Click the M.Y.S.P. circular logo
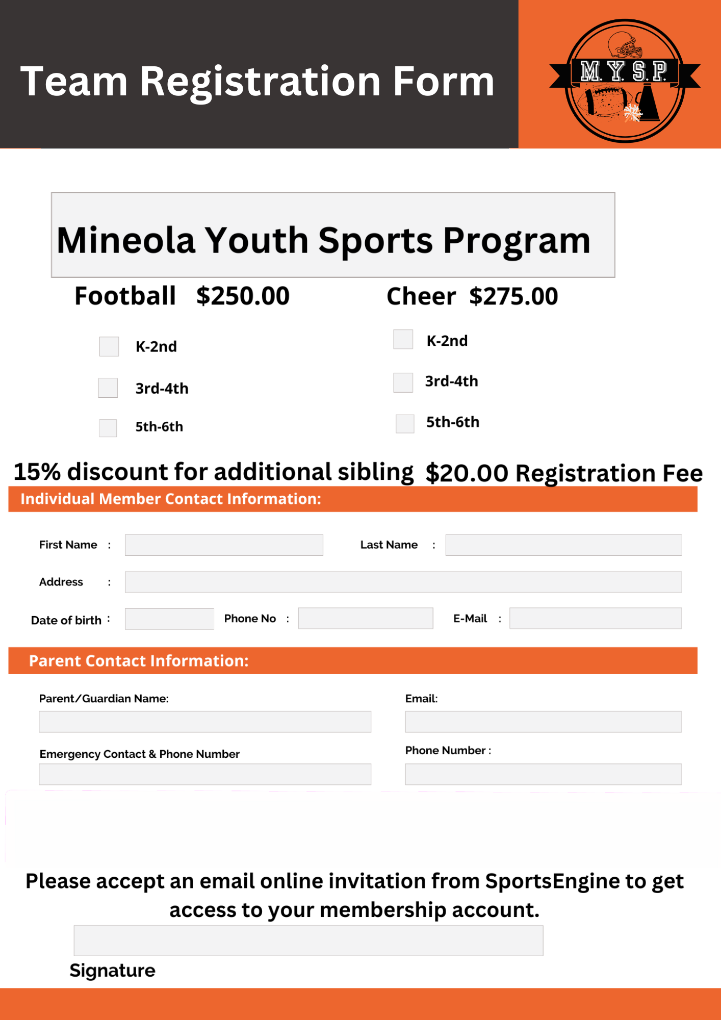 (625, 81)
